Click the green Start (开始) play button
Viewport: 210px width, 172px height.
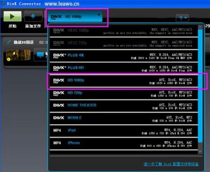point(13,16)
